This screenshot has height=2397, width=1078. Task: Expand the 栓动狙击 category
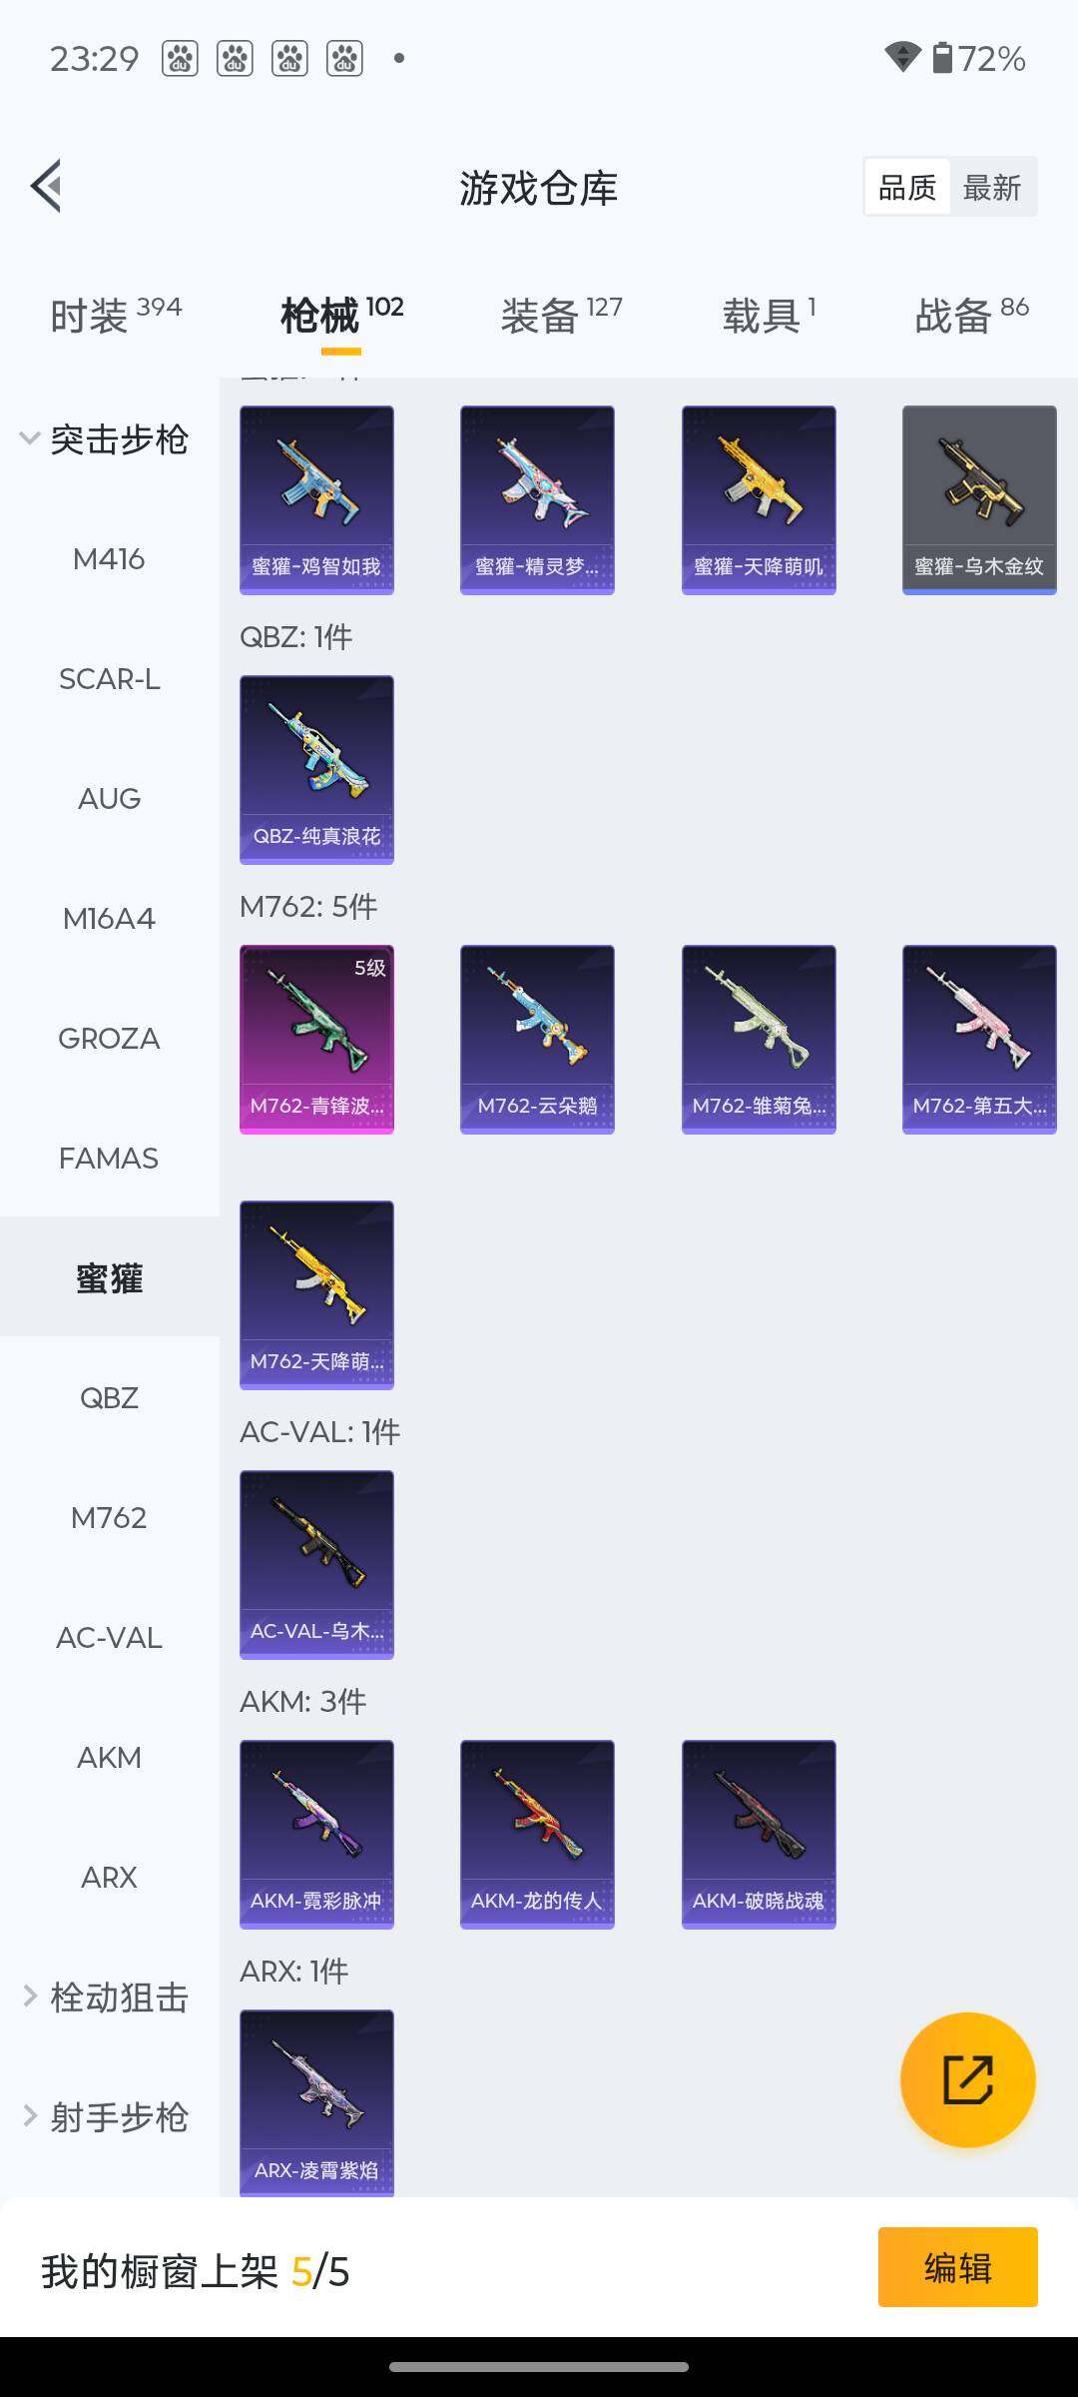[x=105, y=1997]
